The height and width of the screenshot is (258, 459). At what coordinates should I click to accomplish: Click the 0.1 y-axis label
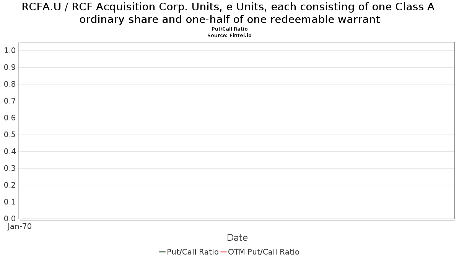10,202
